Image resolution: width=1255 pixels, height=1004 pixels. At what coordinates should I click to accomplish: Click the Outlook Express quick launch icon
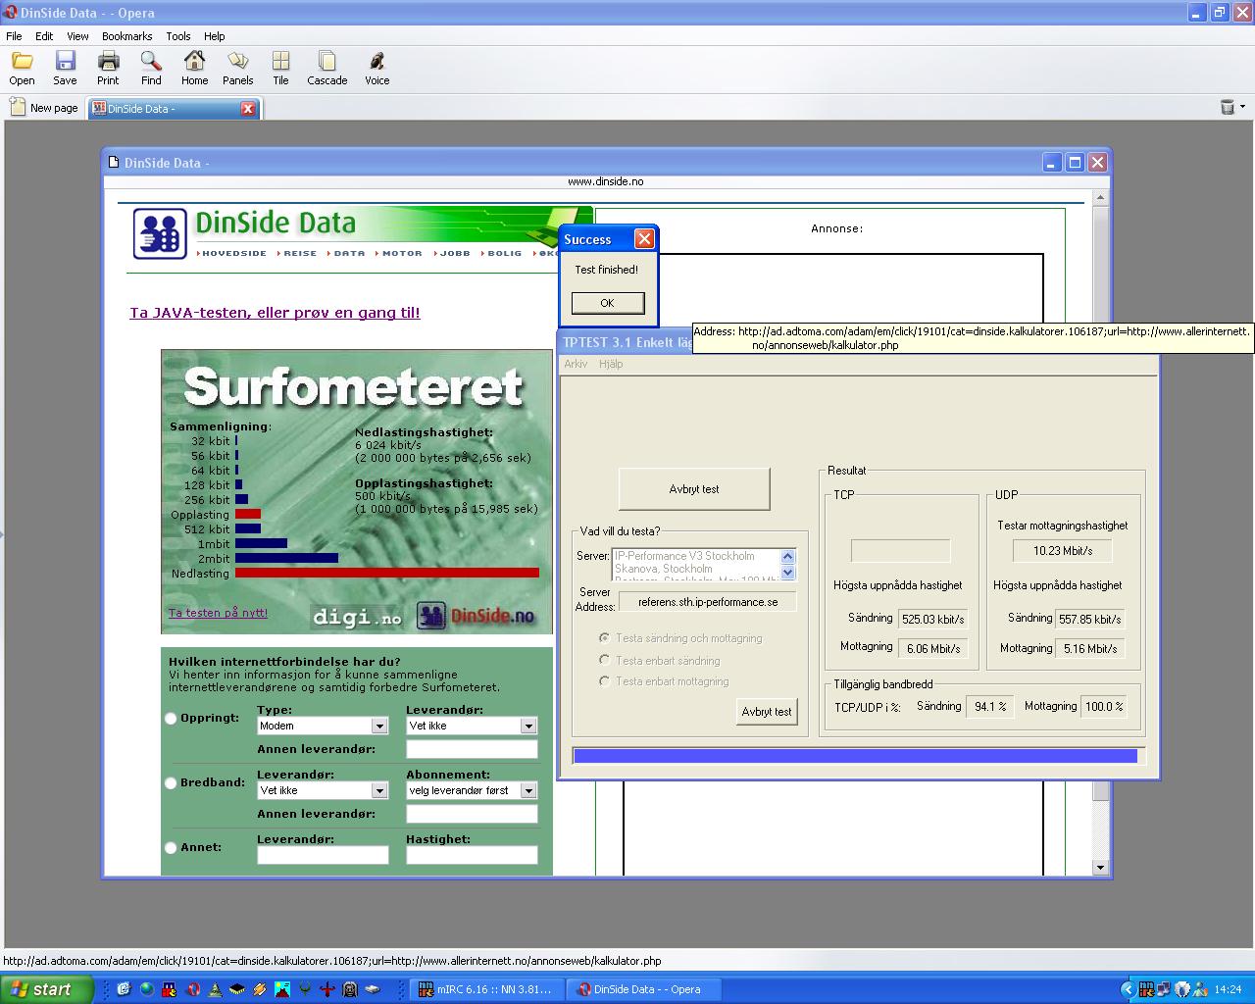coord(124,989)
